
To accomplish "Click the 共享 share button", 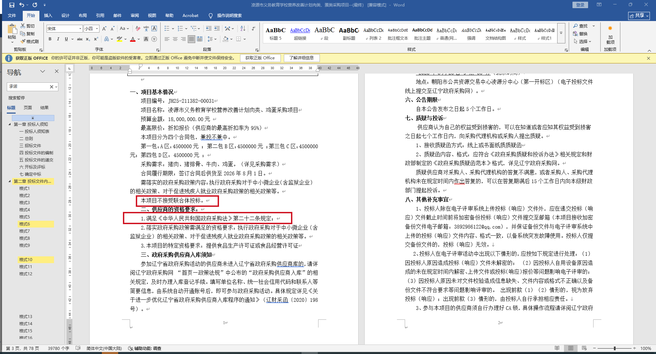I will [639, 16].
